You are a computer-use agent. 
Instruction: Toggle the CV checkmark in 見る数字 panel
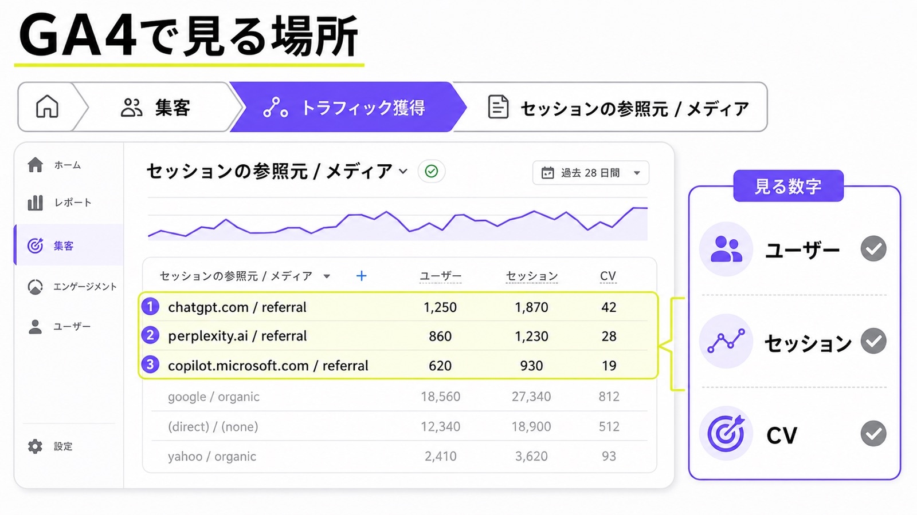pos(873,433)
